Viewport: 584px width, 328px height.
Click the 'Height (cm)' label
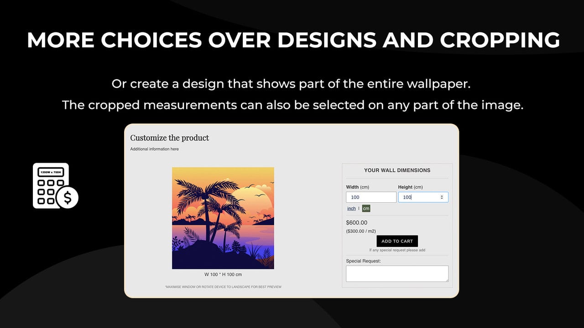click(411, 187)
